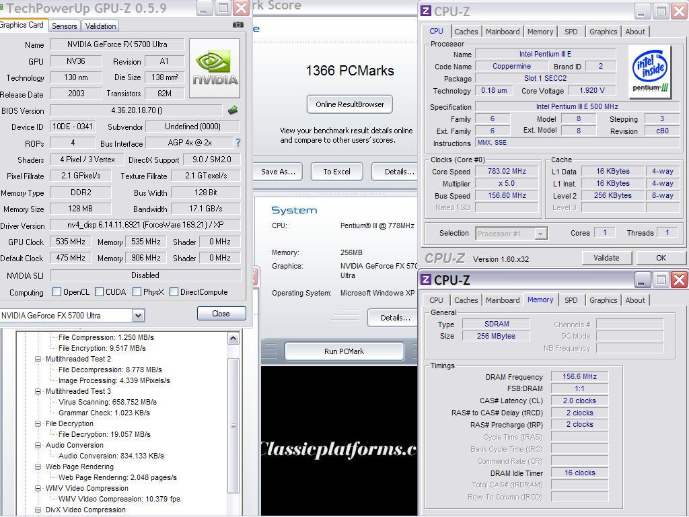
Task: Open the Processor #1 selection dropdown
Action: pos(540,234)
